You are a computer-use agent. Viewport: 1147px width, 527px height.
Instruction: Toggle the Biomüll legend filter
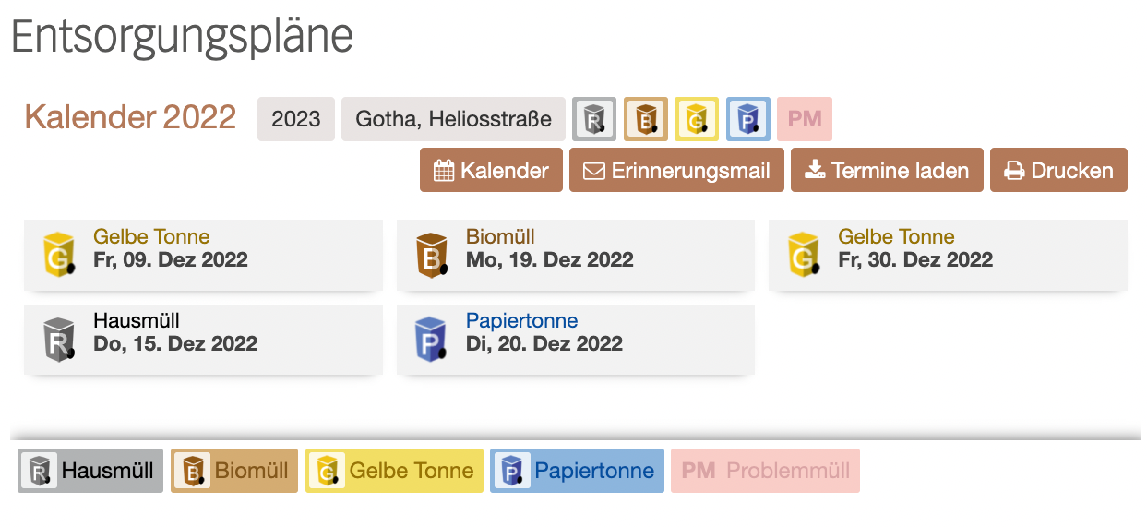point(234,471)
